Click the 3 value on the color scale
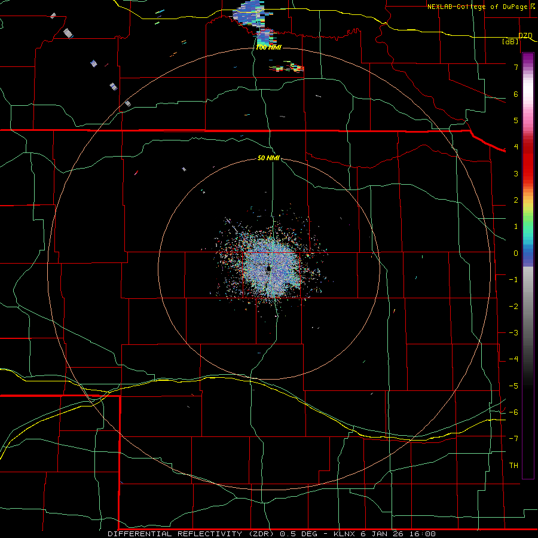538x538 pixels. pyautogui.click(x=516, y=173)
